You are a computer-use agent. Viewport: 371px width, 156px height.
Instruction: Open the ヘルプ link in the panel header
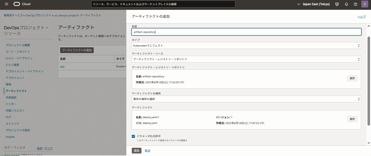361,17
